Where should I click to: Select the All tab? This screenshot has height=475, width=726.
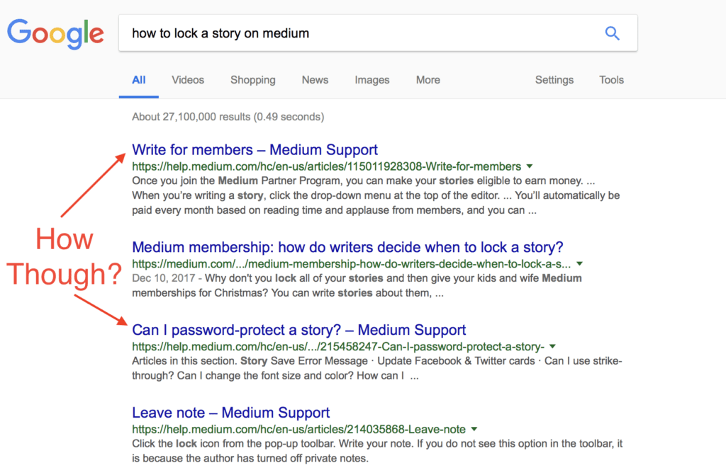pos(139,80)
